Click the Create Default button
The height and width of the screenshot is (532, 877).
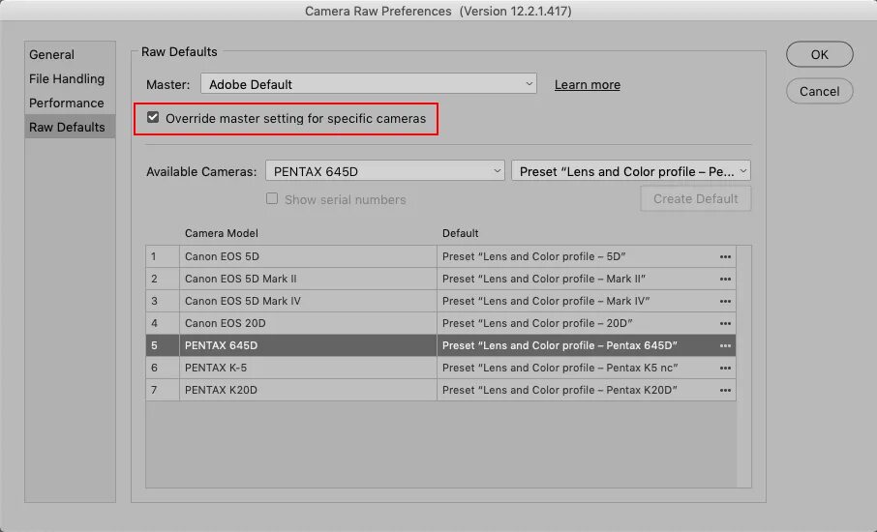(x=695, y=198)
